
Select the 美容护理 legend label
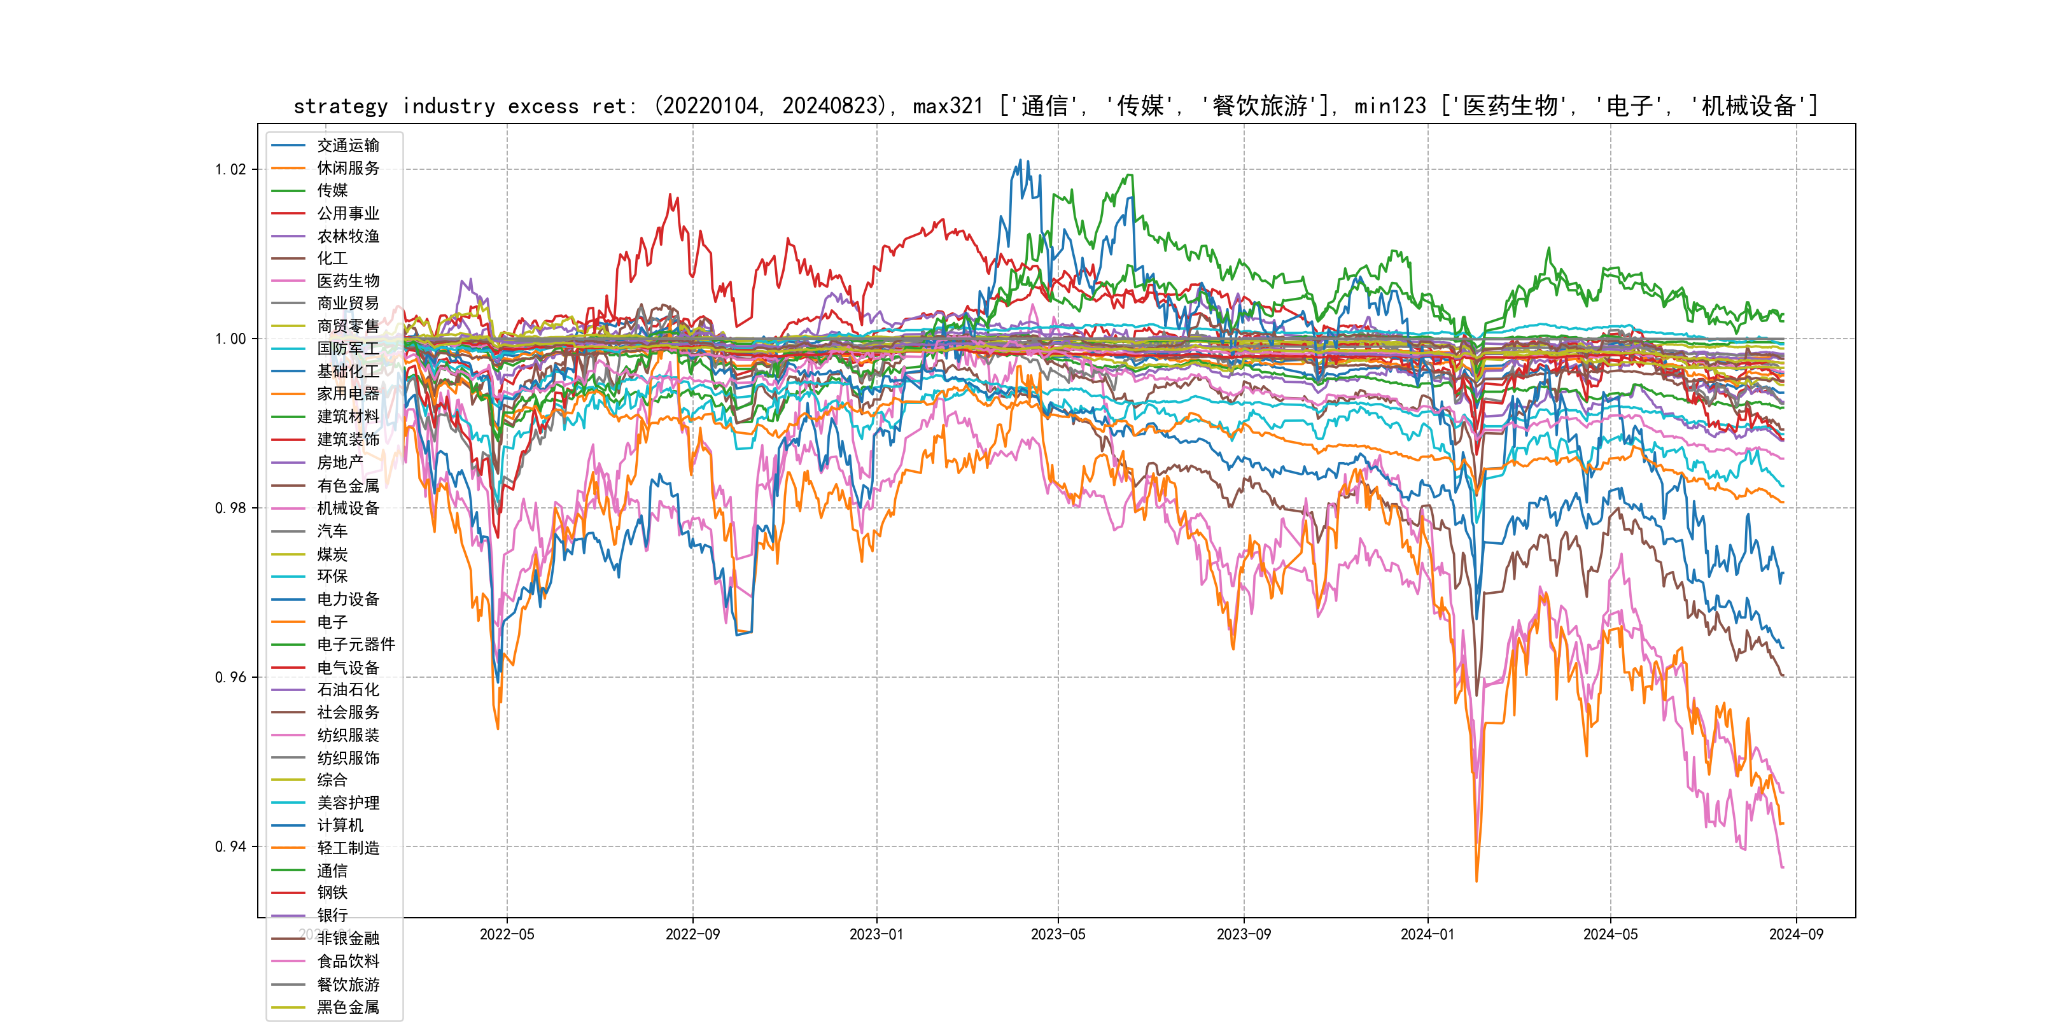(x=347, y=803)
